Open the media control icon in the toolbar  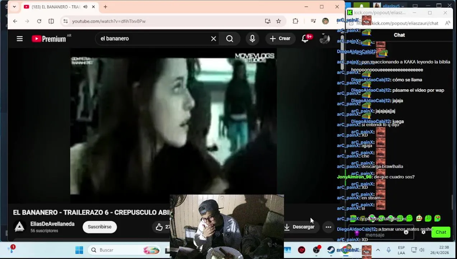pos(313,21)
